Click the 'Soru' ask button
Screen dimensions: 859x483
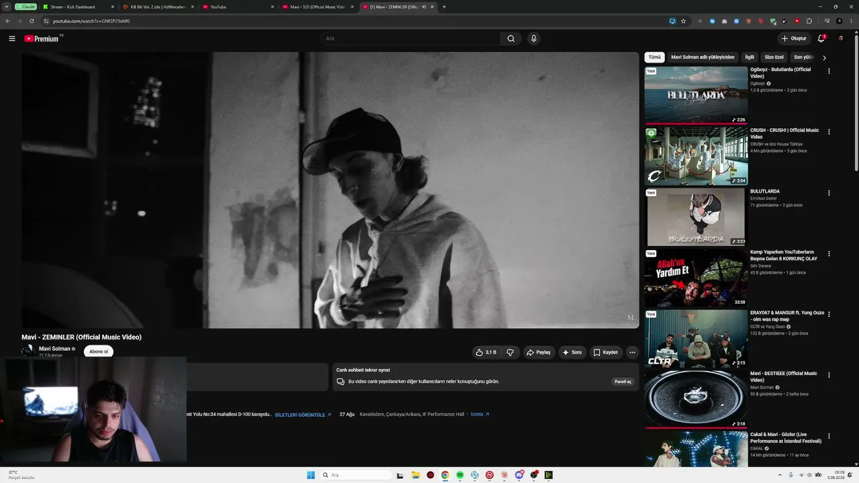(x=572, y=352)
